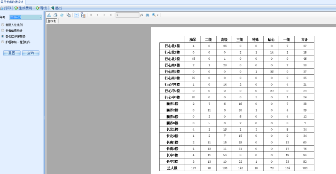
Task: Click the 重置 reset button
Action: (12, 53)
